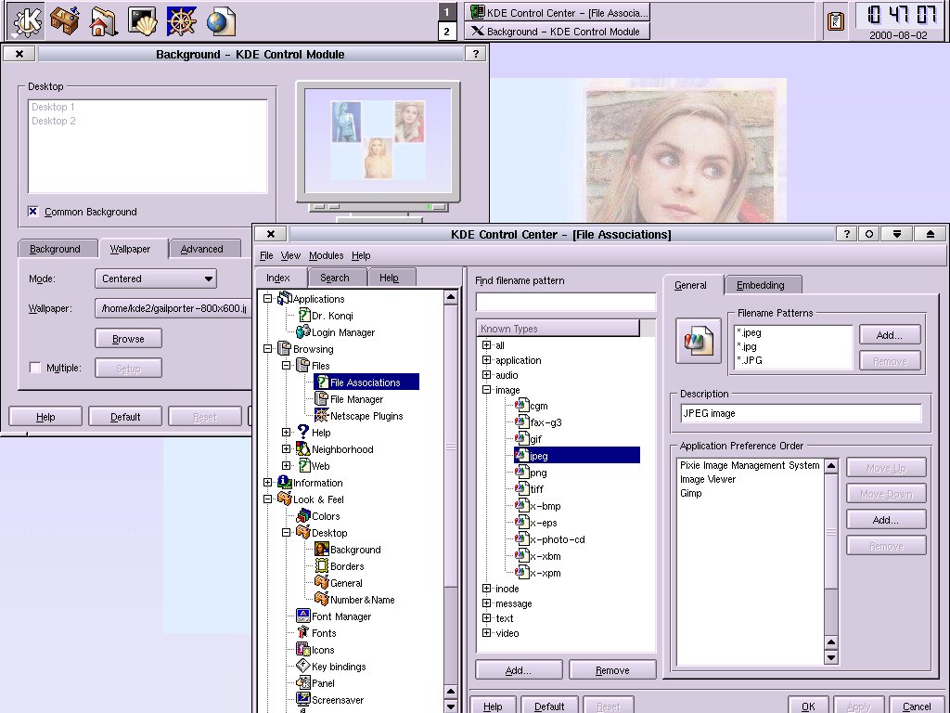Collapse the Applications tree branch
950x713 pixels.
[x=268, y=299]
